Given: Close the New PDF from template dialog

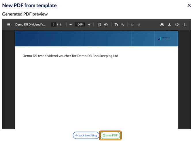Looking at the screenshot, I should pos(189,5).
